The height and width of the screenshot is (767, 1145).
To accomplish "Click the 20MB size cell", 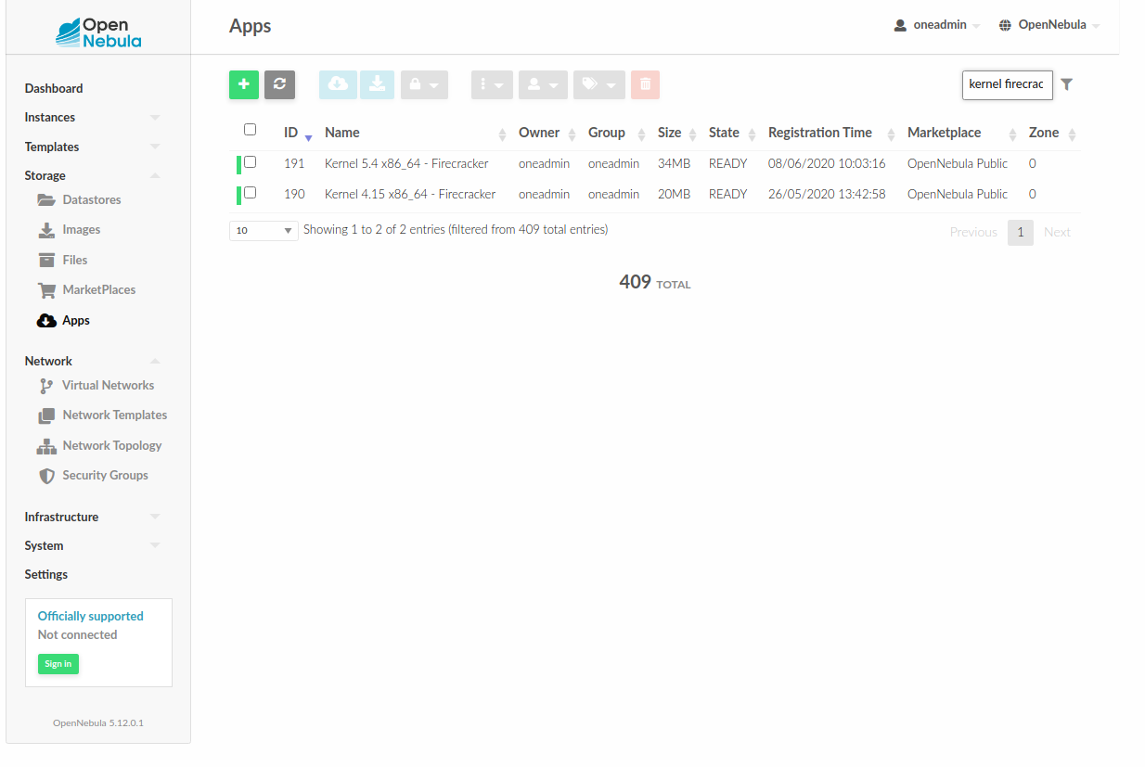I will click(x=674, y=194).
